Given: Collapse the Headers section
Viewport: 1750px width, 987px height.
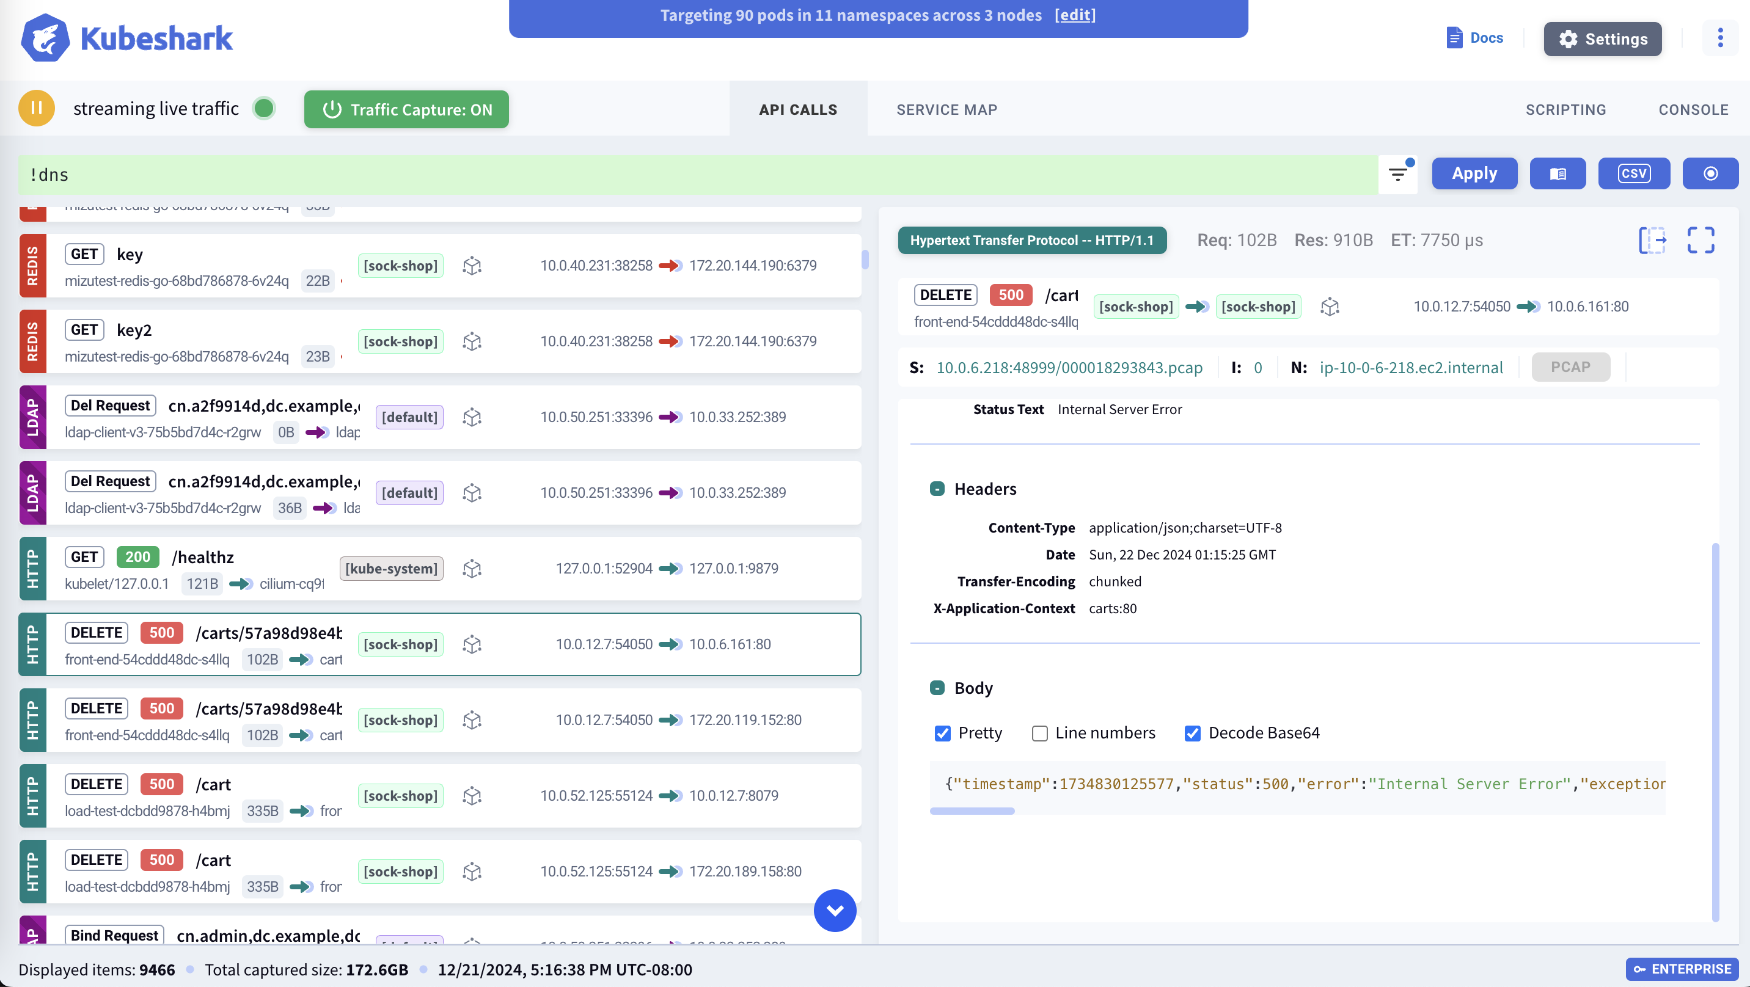Looking at the screenshot, I should pos(938,488).
